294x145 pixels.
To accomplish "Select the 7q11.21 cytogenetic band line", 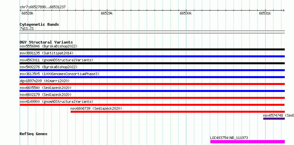I will tap(152, 32).
